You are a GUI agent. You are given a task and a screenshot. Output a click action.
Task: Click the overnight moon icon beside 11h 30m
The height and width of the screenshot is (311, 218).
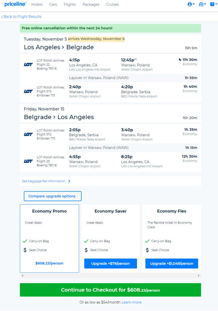click(x=180, y=60)
